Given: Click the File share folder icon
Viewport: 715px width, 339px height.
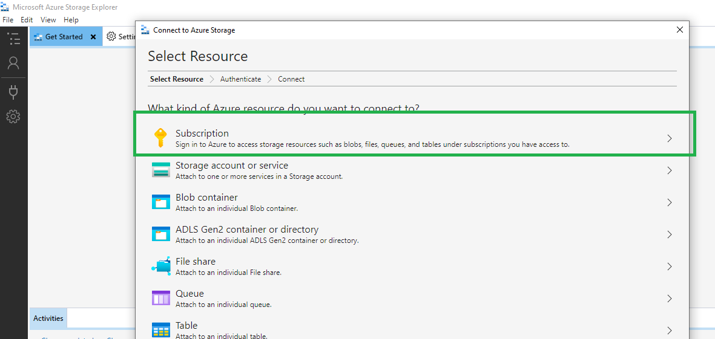Looking at the screenshot, I should coord(160,266).
